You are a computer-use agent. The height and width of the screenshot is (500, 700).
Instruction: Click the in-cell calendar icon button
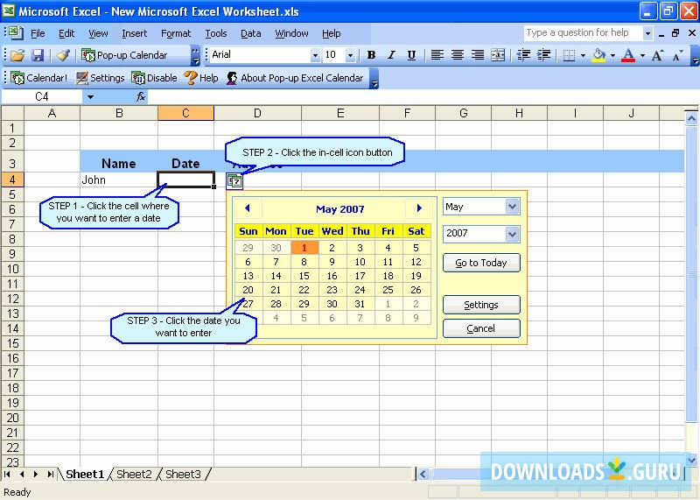point(234,181)
